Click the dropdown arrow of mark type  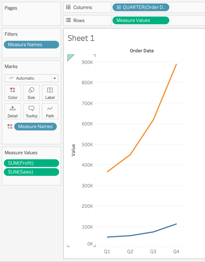tap(55, 78)
